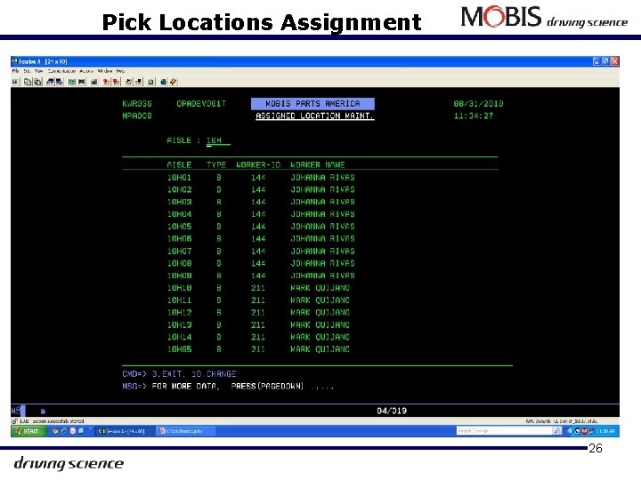Click the 04/019 cursor position indicator
Image resolution: width=641 pixels, height=480 pixels.
click(x=392, y=411)
